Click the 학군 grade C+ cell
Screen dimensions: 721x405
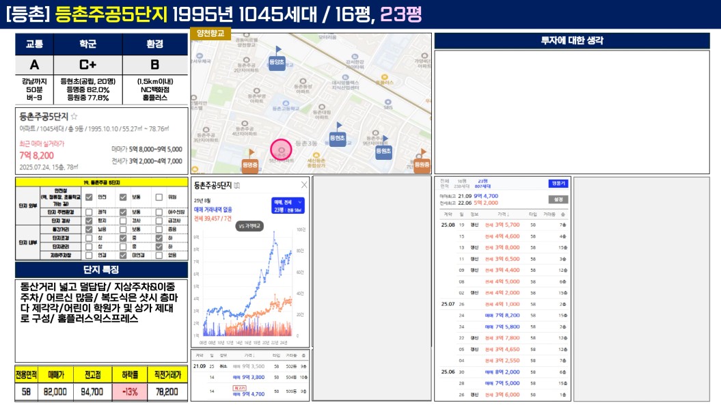(88, 65)
